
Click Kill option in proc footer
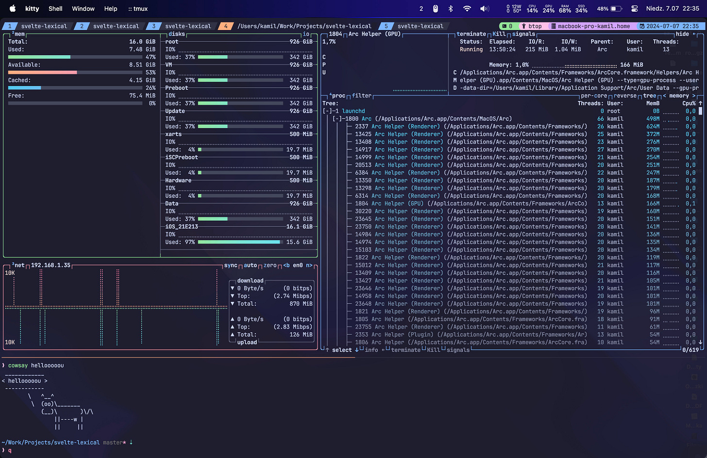(434, 350)
